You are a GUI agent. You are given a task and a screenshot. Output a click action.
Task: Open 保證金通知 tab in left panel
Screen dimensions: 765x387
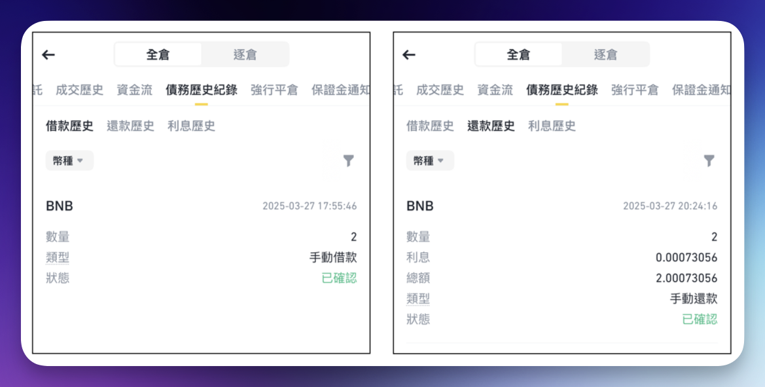click(x=340, y=90)
